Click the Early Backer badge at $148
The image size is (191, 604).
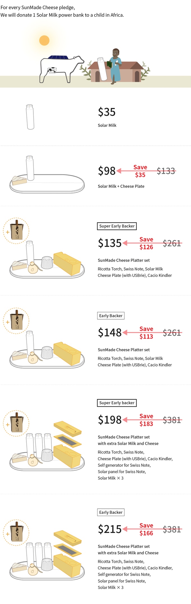pyautogui.click(x=111, y=316)
